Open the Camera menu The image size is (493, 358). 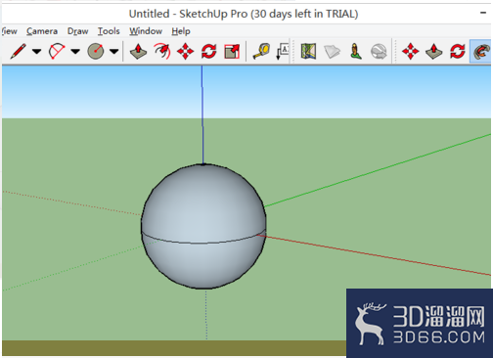point(42,31)
